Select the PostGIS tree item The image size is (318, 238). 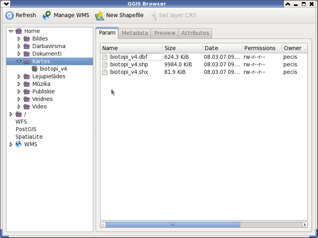click(26, 129)
